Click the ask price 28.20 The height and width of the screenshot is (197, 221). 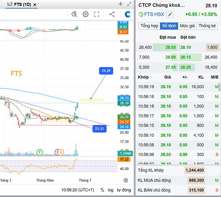(x=186, y=67)
